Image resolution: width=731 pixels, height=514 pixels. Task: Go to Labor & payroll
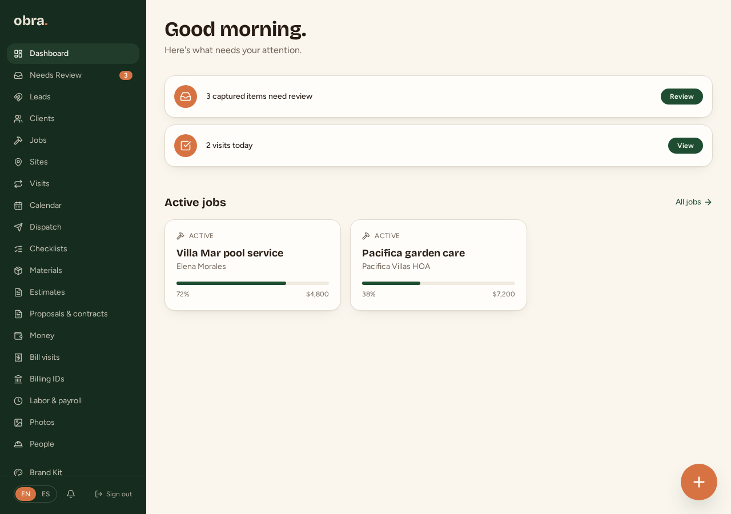[x=73, y=401]
